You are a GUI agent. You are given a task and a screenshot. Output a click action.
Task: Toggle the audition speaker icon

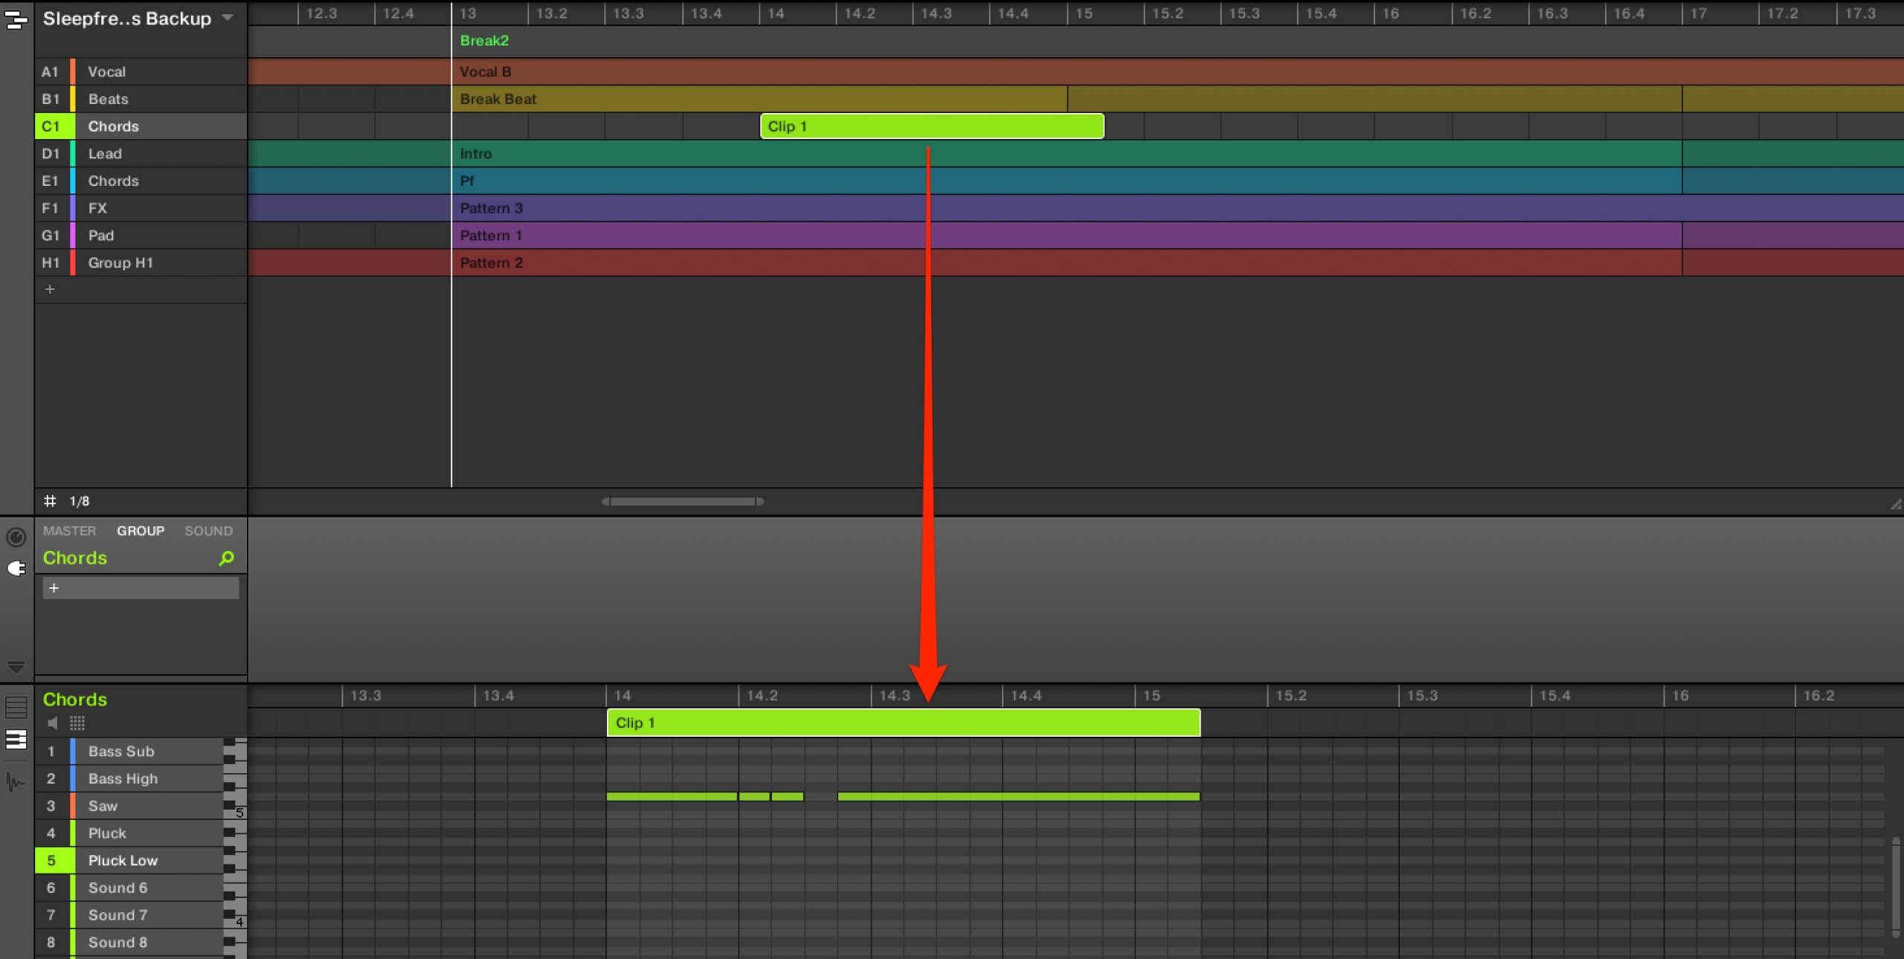[53, 723]
